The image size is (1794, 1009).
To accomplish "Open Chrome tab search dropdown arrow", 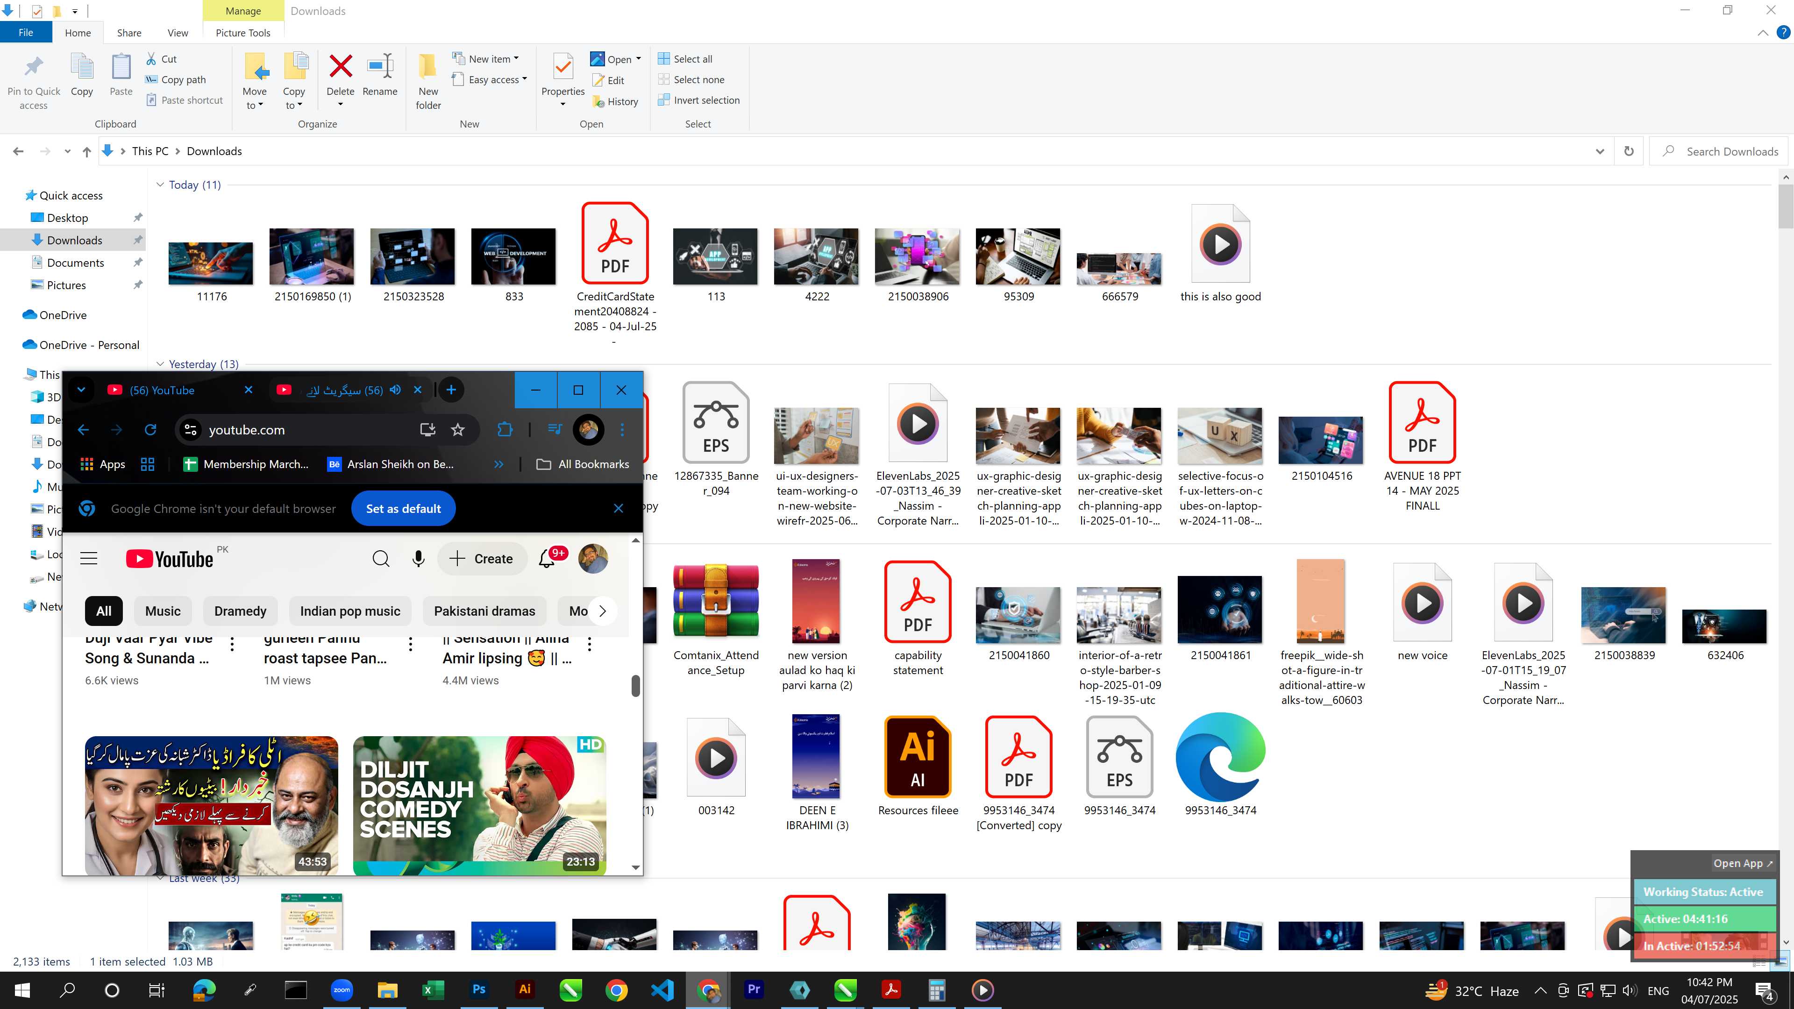I will click(81, 390).
